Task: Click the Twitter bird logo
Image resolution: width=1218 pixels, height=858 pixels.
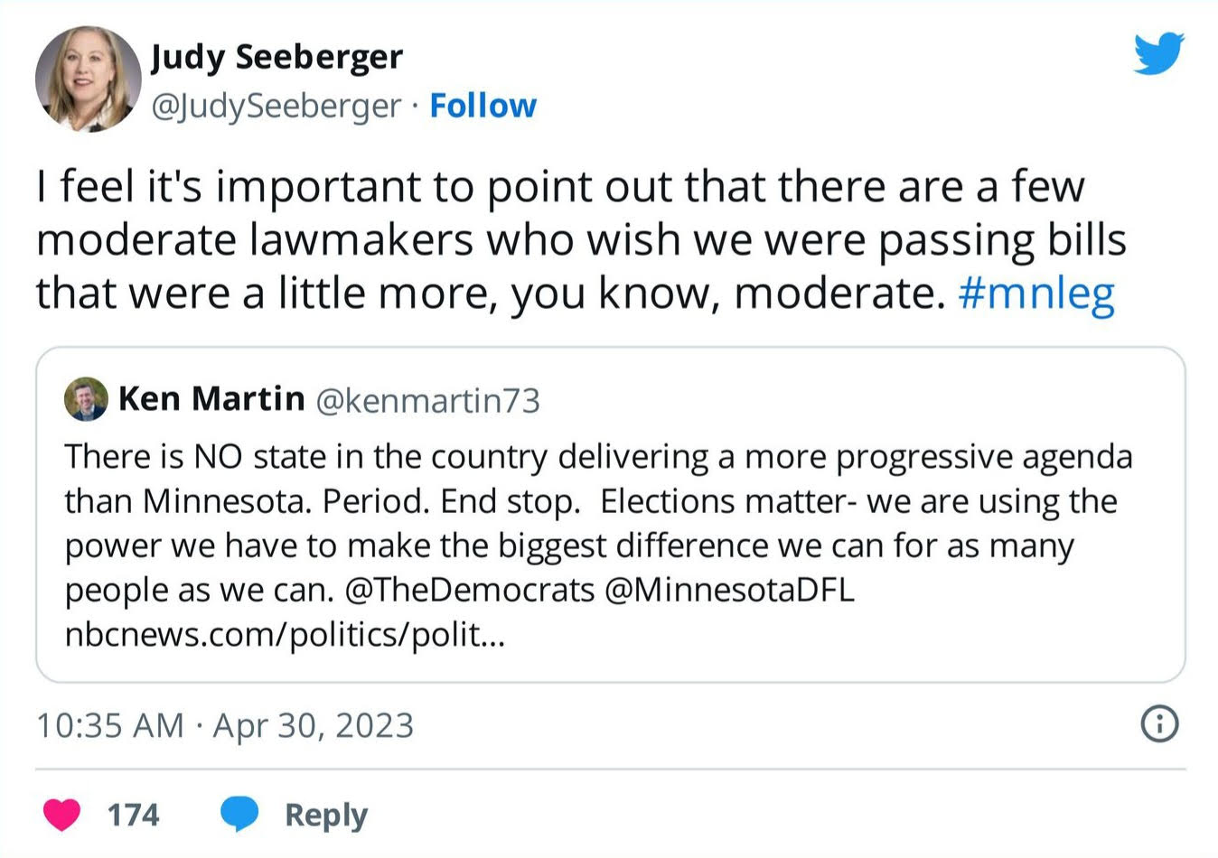Action: coord(1158,53)
